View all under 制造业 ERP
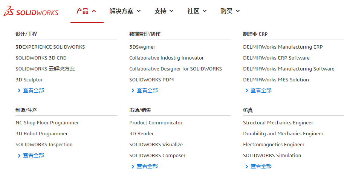Screen dimensions: 344x173 tap(258, 90)
